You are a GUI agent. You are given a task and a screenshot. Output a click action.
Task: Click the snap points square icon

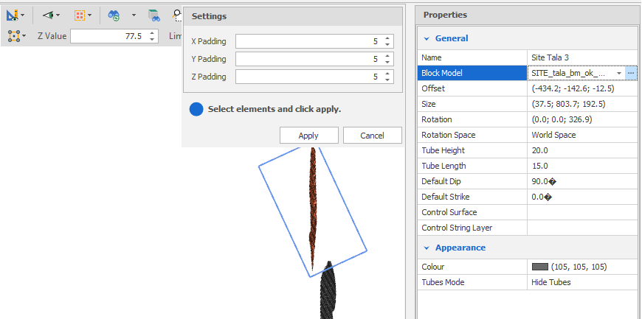(13, 35)
